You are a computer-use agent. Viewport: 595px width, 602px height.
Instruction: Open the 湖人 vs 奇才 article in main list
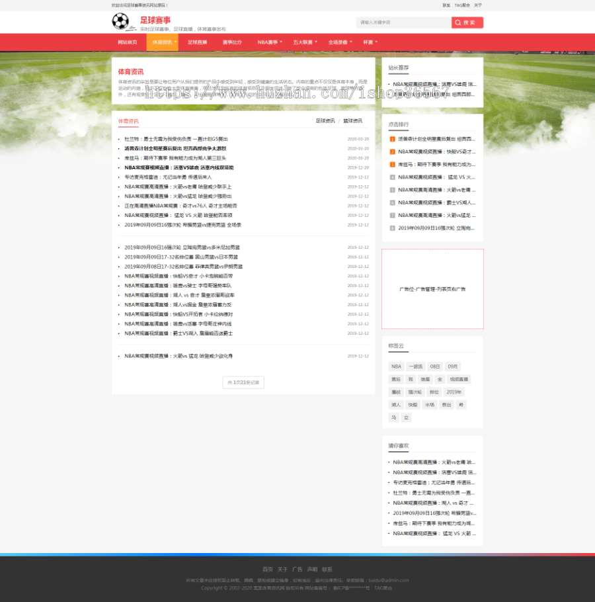pyautogui.click(x=180, y=296)
